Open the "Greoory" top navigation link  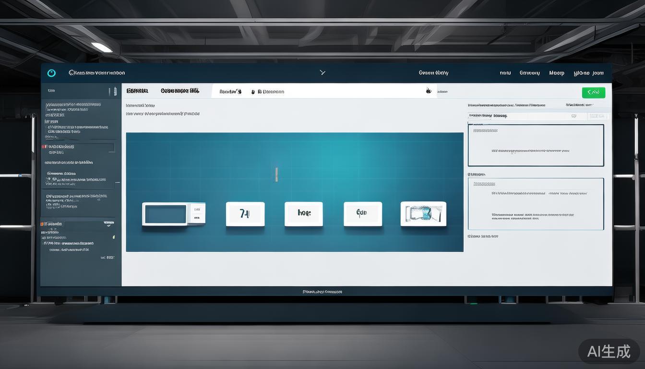click(529, 73)
